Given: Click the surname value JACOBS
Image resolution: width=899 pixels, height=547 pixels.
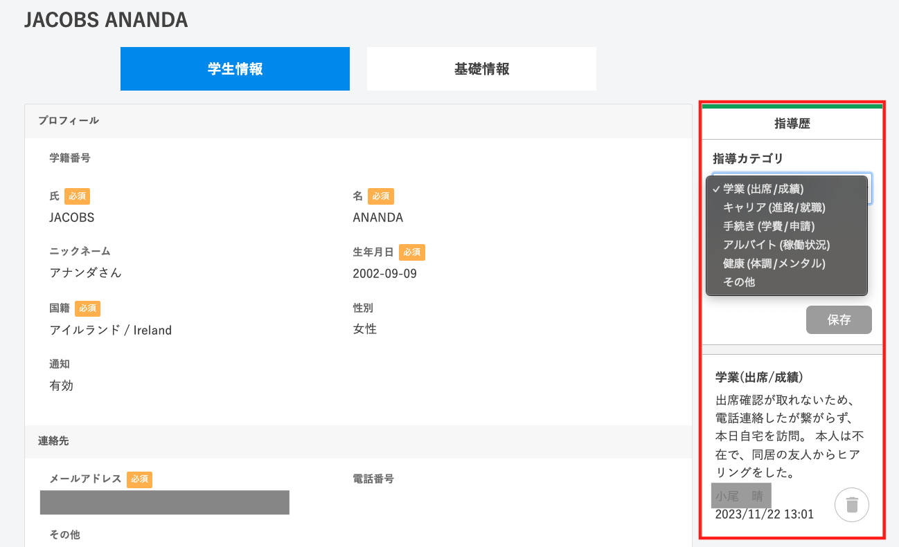Looking at the screenshot, I should click(x=72, y=217).
